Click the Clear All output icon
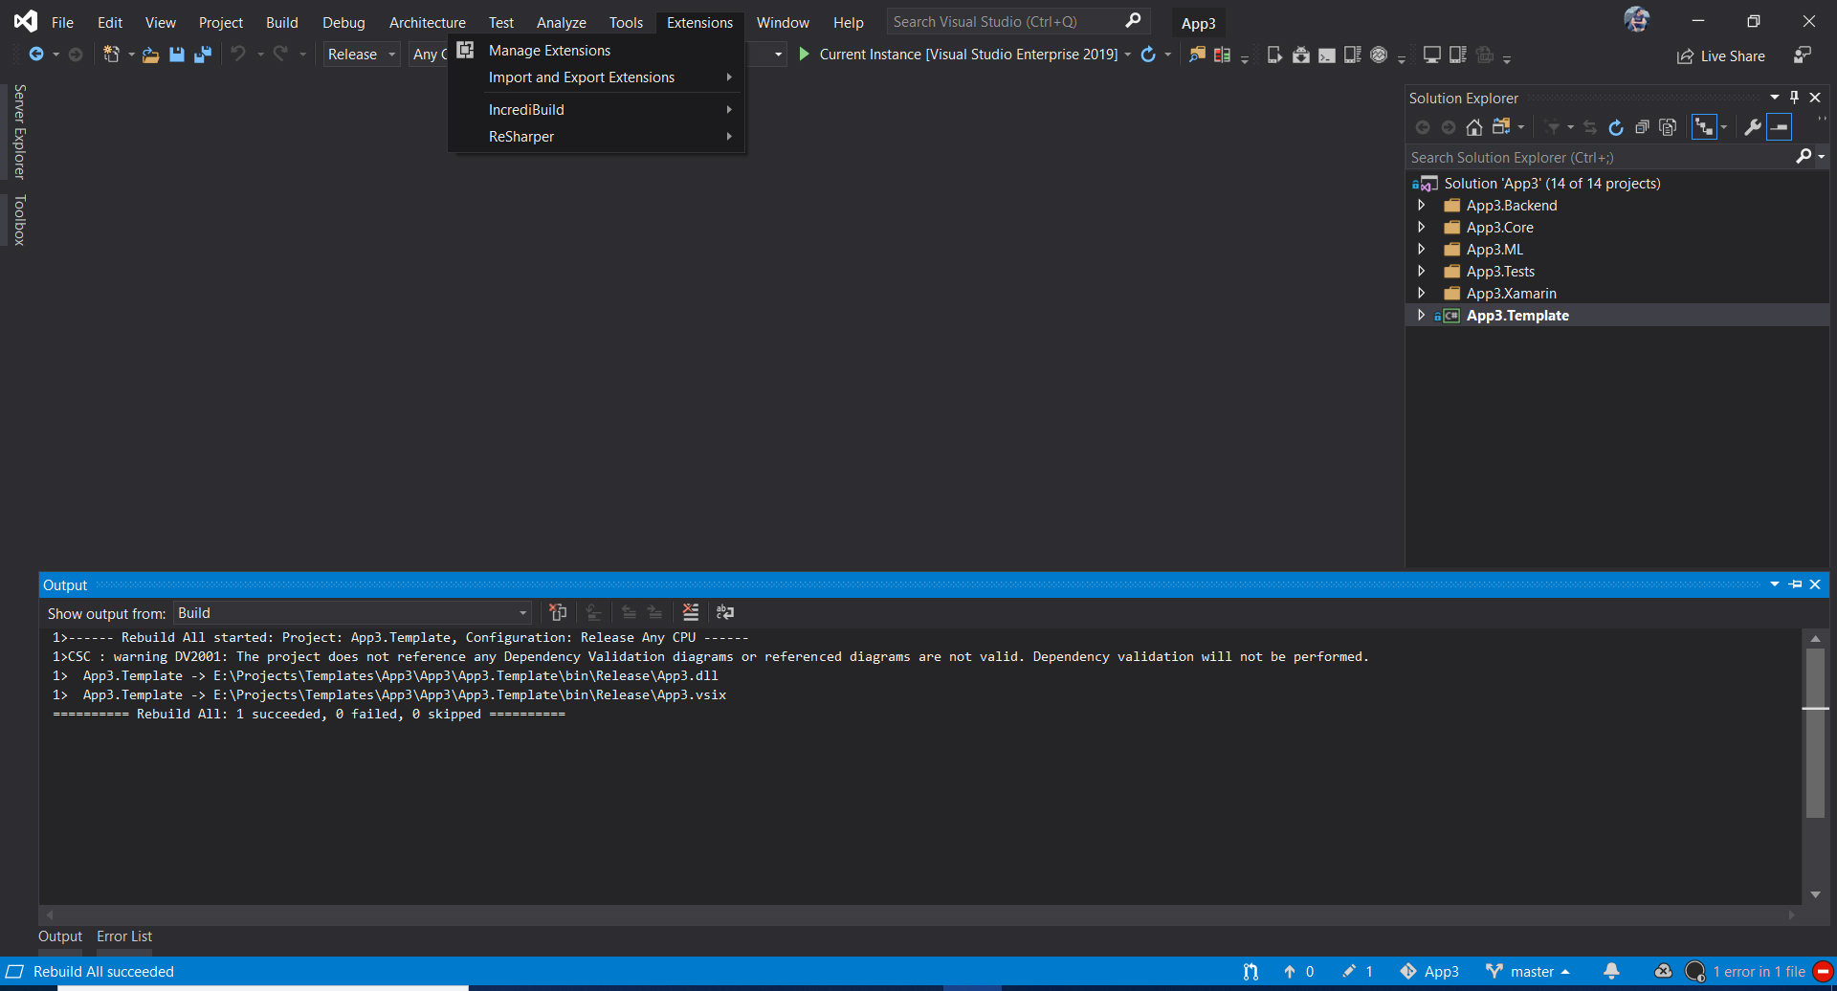The height and width of the screenshot is (991, 1837). [691, 612]
